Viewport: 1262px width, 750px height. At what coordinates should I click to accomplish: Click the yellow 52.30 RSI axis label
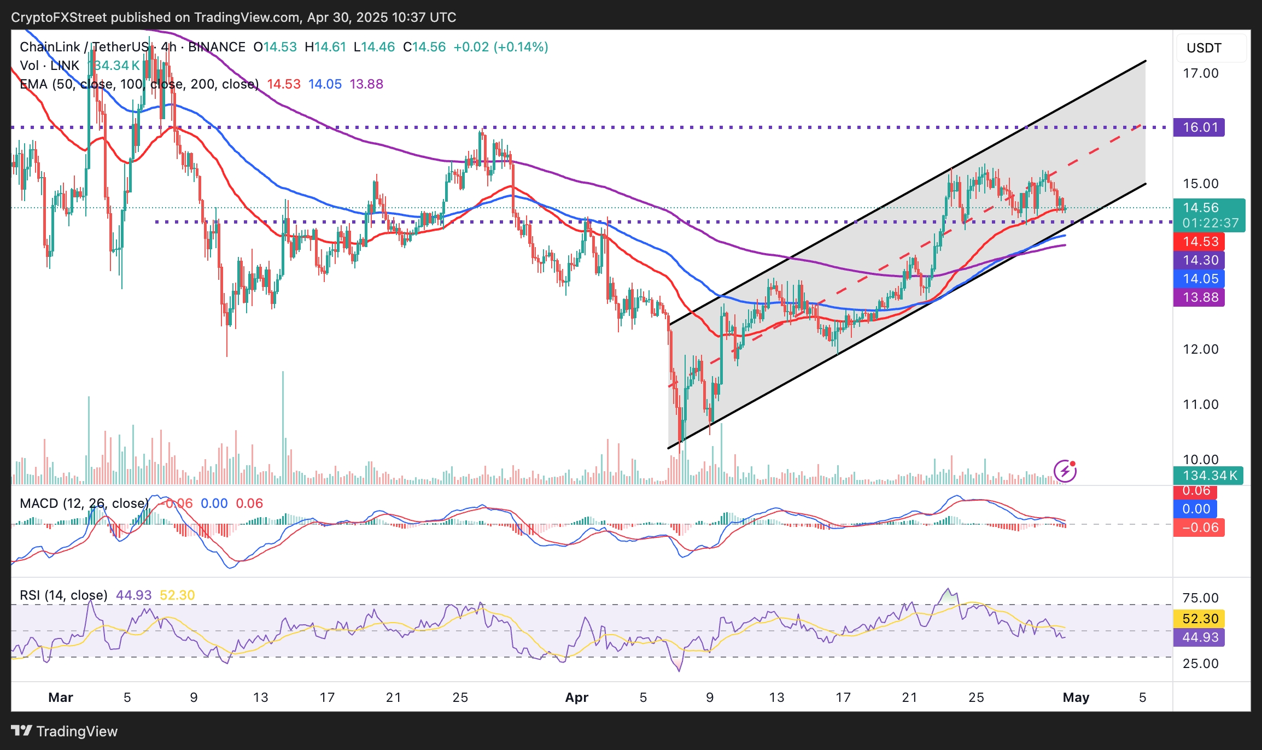coord(1199,619)
